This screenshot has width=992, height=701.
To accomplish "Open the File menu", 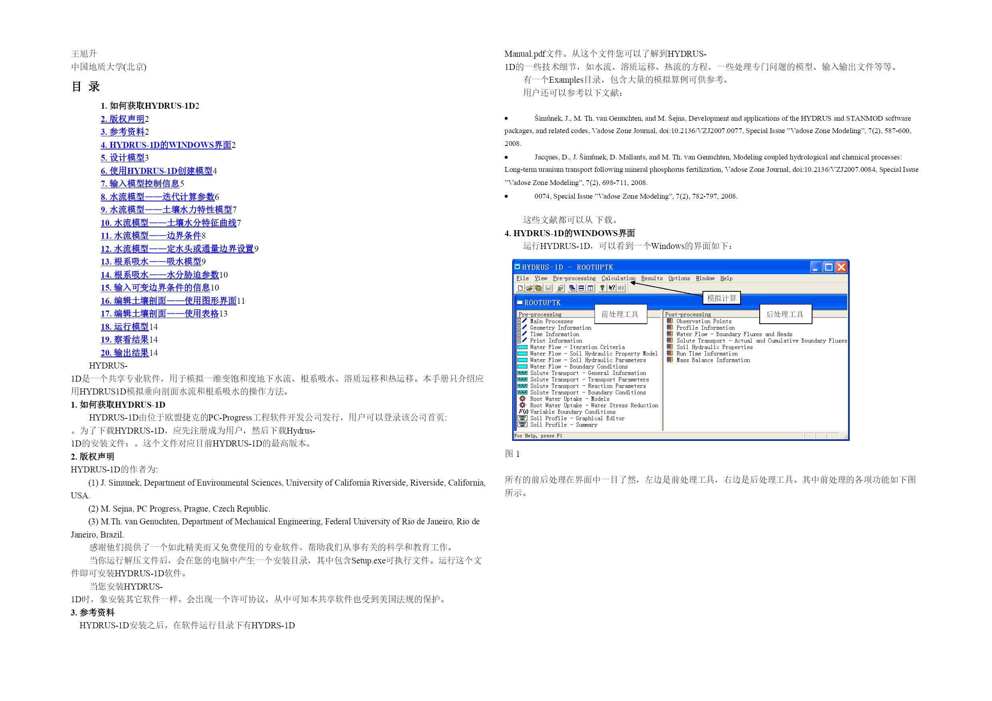I will 522,278.
